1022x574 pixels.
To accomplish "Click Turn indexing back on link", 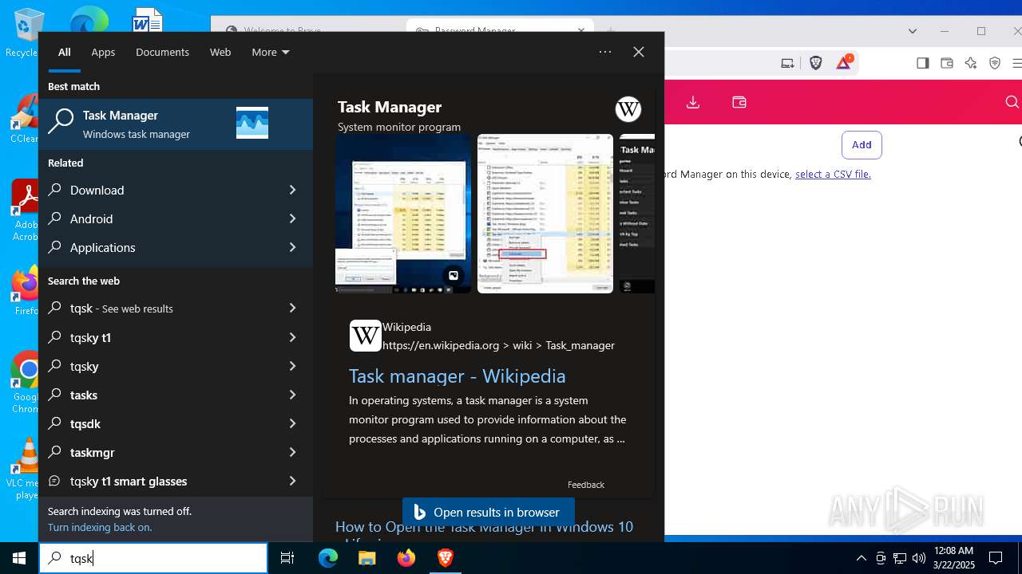I will click(100, 527).
